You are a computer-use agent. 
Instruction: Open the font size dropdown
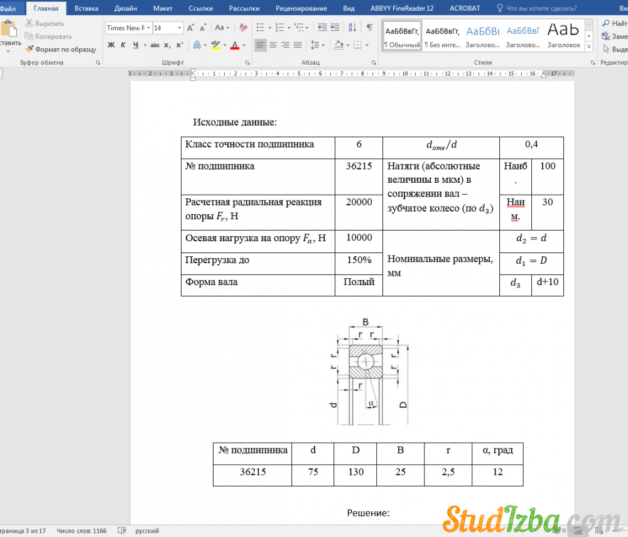coord(180,28)
